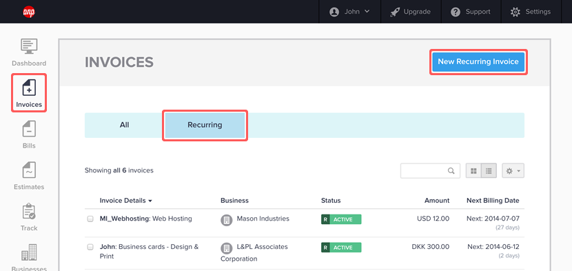Open Estimates in the sidebar

click(29, 176)
